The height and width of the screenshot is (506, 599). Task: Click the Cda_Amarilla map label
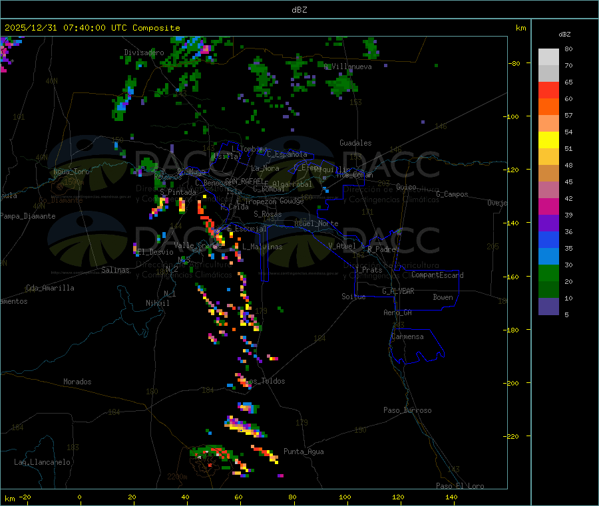[50, 288]
